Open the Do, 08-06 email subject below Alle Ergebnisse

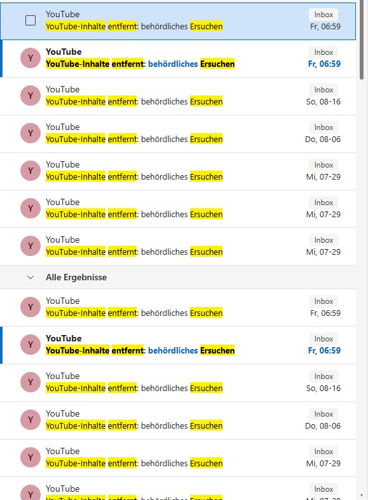(134, 425)
